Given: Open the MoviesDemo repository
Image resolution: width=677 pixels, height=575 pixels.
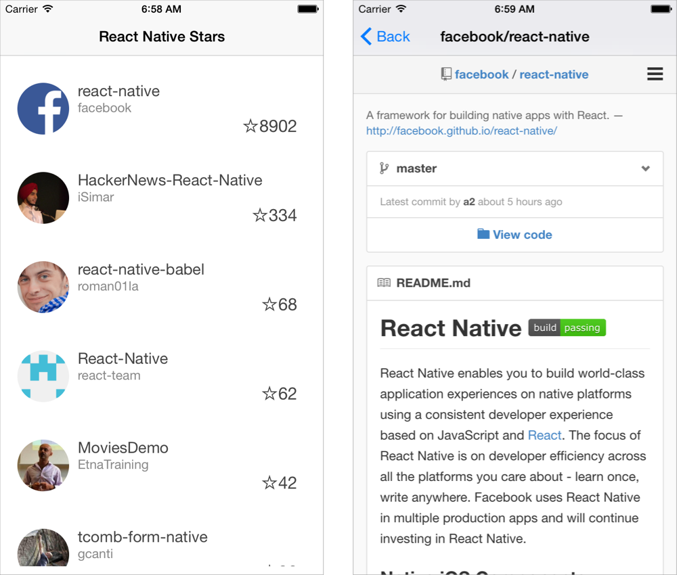Looking at the screenshot, I should (x=123, y=448).
